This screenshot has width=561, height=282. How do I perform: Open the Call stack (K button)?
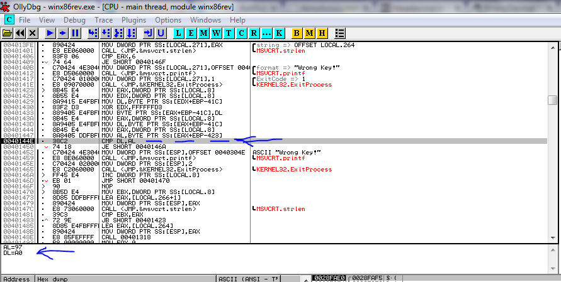279,33
